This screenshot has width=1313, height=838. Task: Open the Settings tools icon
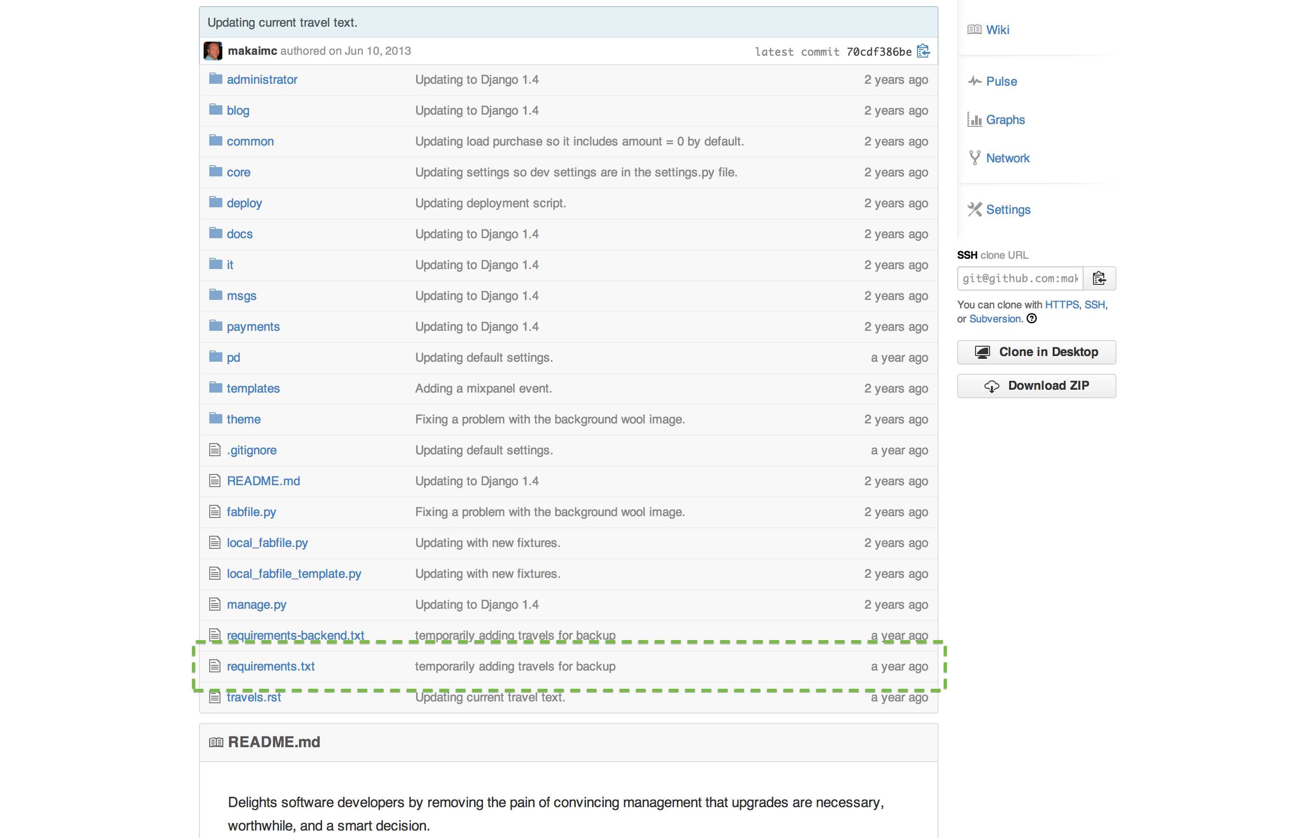[x=975, y=209]
